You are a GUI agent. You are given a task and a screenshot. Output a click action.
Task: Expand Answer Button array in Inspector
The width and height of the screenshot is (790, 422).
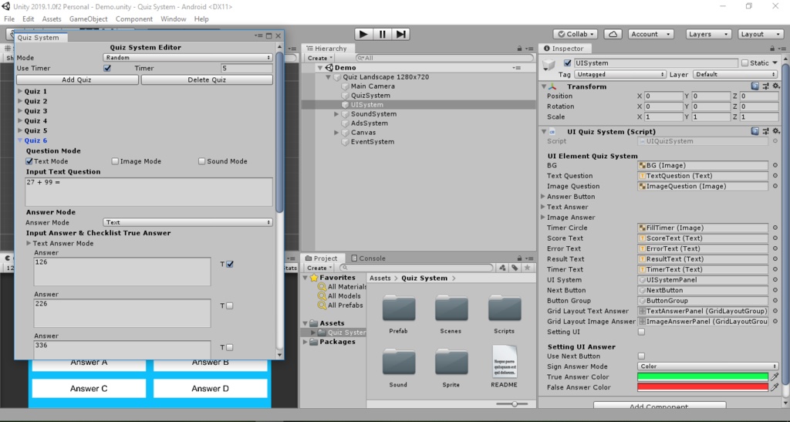tap(543, 197)
